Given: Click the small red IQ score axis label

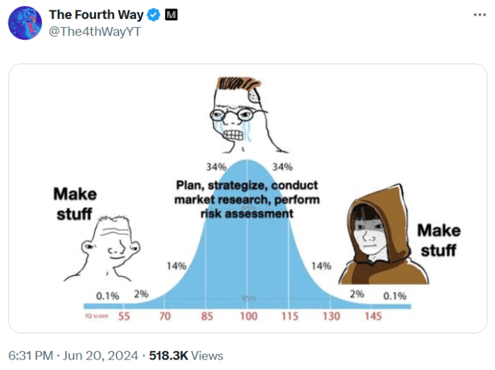Looking at the screenshot, I should click(x=96, y=317).
